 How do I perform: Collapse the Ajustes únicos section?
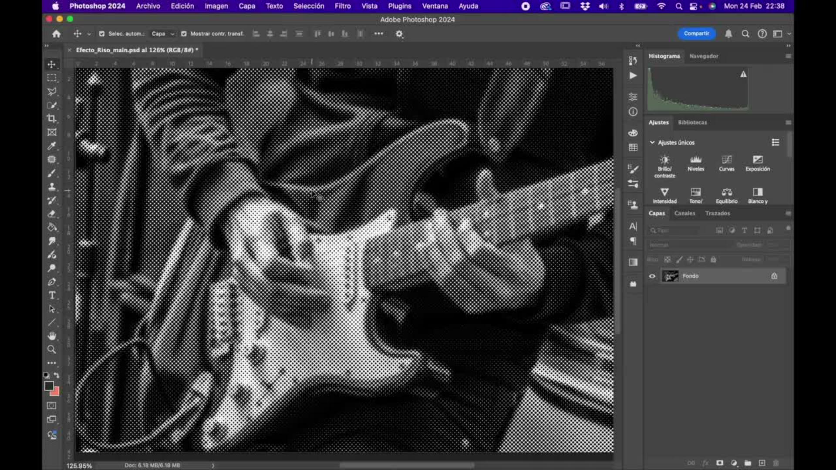click(x=652, y=142)
